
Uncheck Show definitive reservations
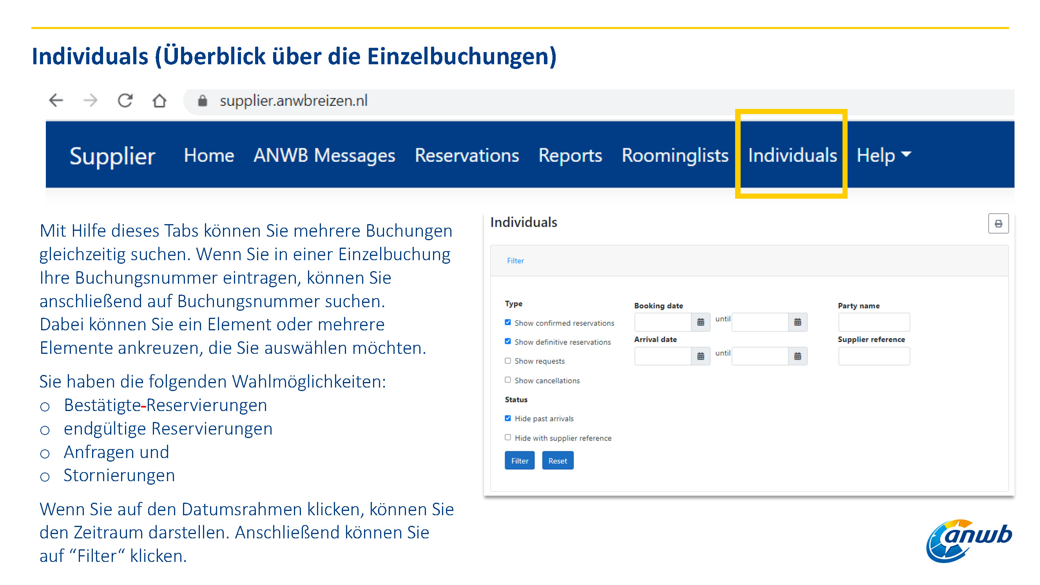(508, 341)
